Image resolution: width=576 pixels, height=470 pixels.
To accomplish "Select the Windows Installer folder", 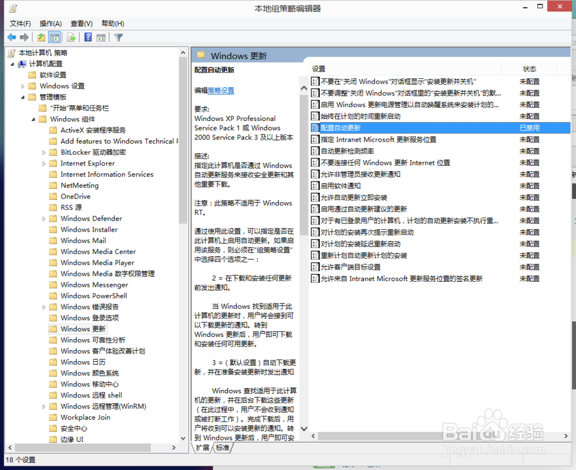I will pyautogui.click(x=89, y=229).
